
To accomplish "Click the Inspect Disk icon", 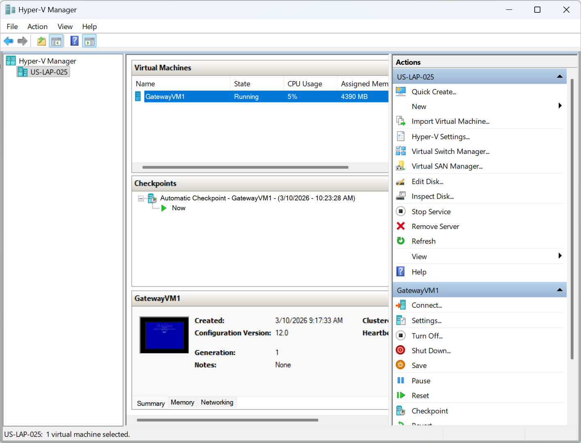I will click(401, 196).
